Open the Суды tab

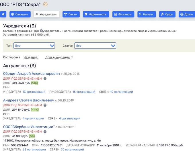pyautogui.click(x=167, y=14)
